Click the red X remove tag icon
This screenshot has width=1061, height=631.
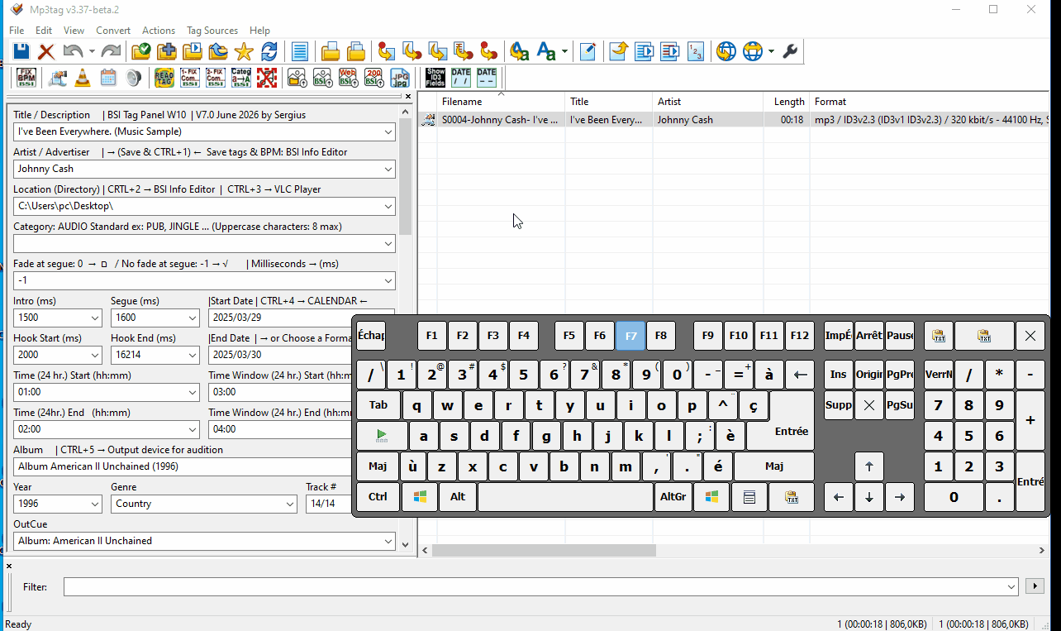point(46,51)
